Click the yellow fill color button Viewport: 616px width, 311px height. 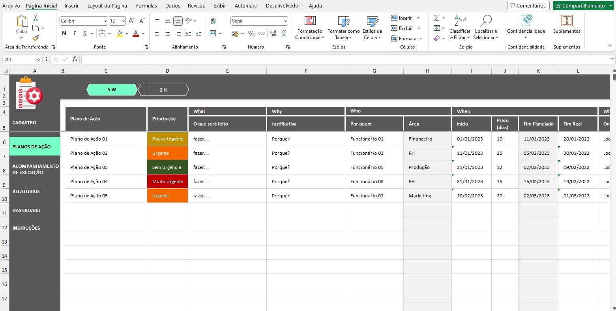click(x=120, y=34)
